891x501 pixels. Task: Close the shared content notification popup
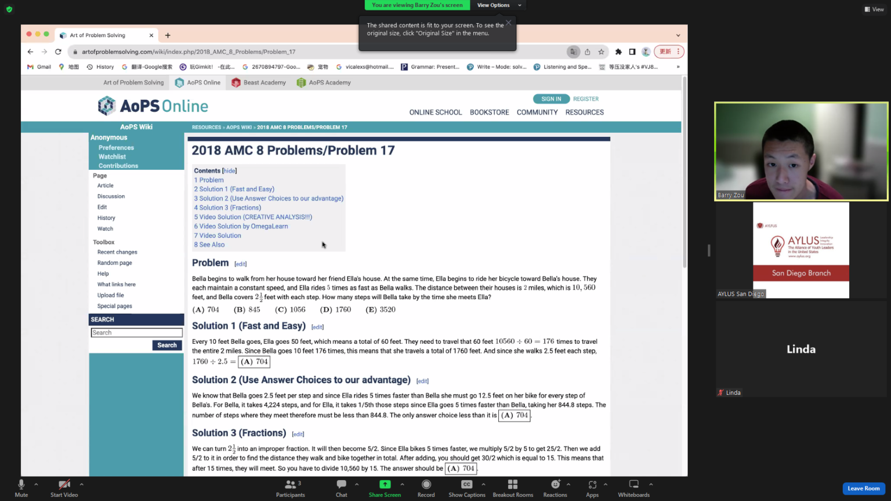point(509,23)
